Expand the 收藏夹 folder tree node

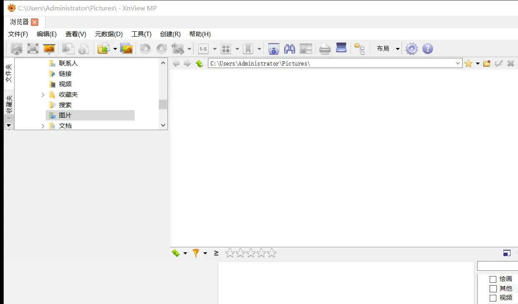tap(43, 95)
